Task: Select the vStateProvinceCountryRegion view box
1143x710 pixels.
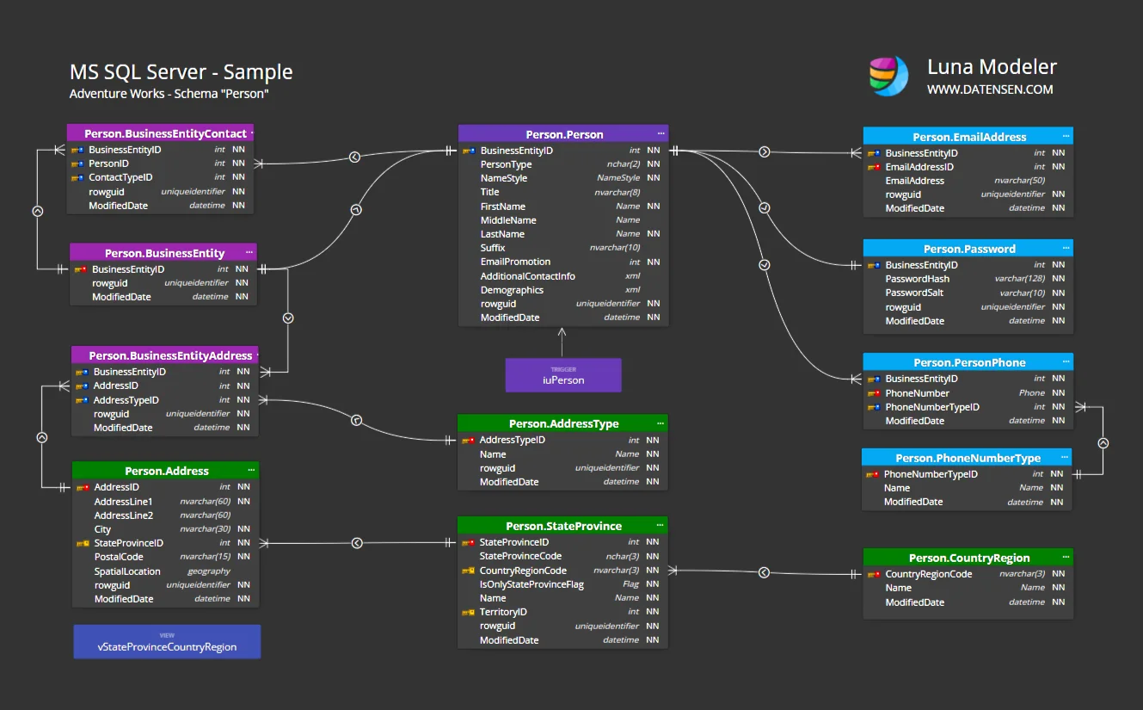Action: (167, 642)
